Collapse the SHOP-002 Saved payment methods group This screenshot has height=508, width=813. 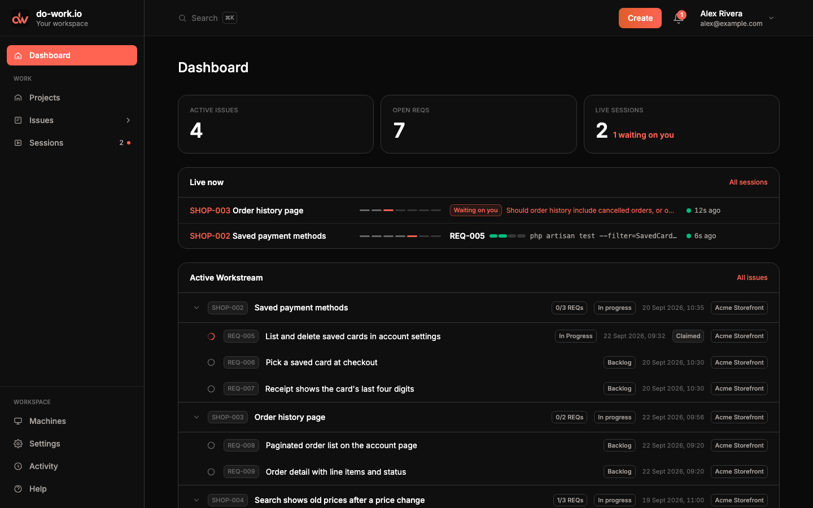196,308
